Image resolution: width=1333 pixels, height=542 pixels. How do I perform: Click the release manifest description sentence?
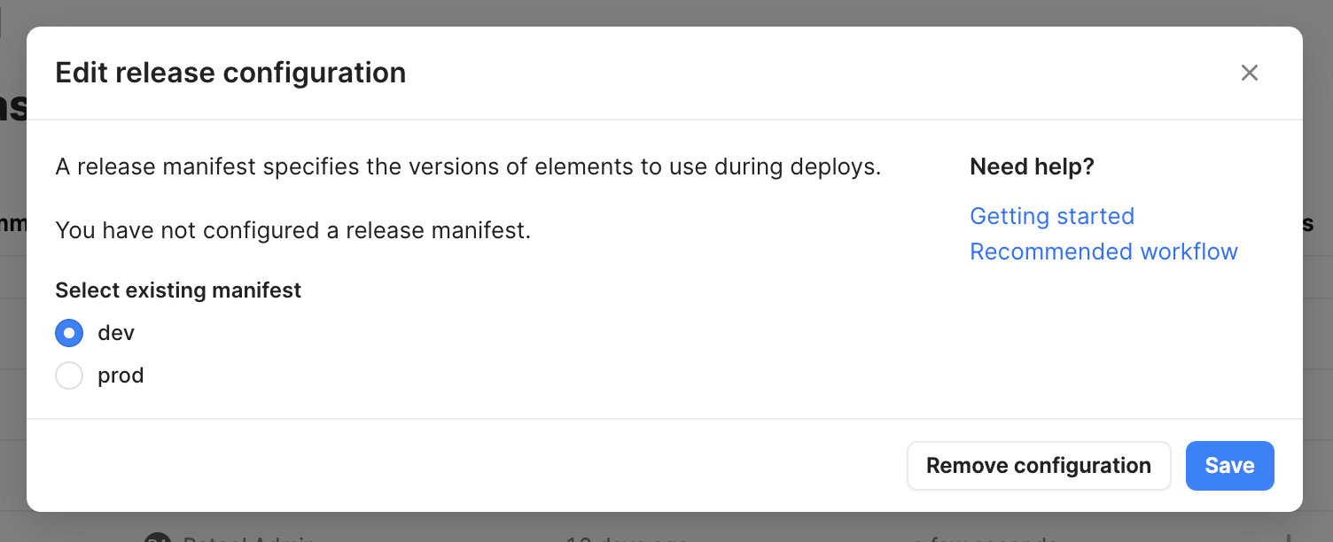pos(468,166)
